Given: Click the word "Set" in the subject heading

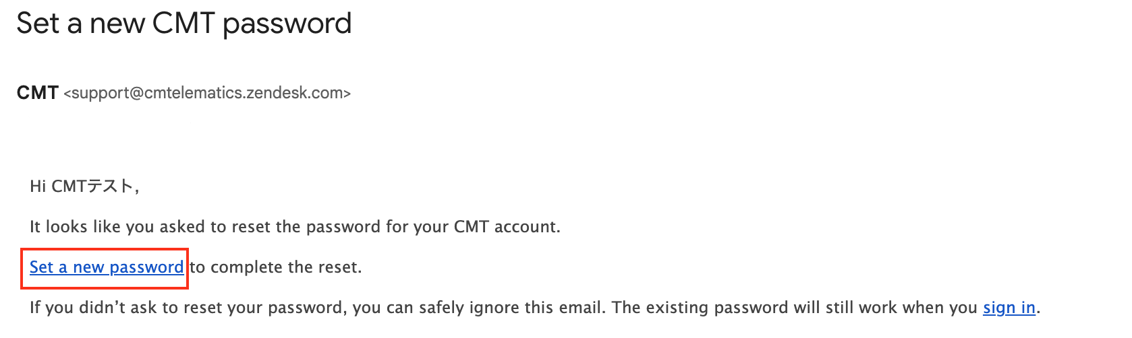Looking at the screenshot, I should (x=38, y=24).
